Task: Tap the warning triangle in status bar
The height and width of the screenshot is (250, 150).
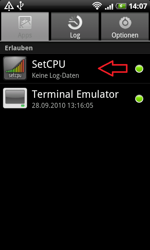Action: tap(9, 6)
